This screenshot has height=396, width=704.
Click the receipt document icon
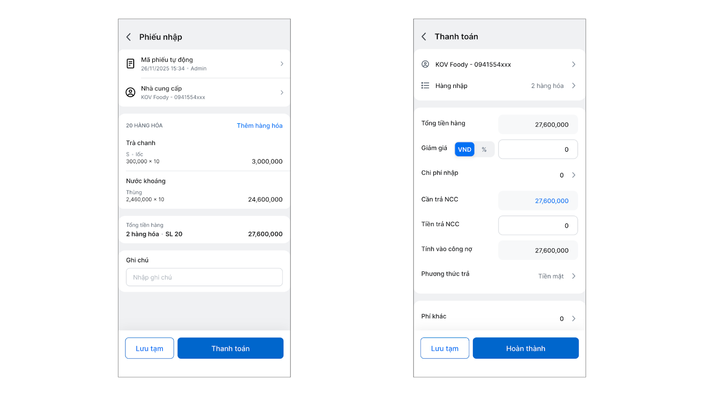pyautogui.click(x=131, y=64)
